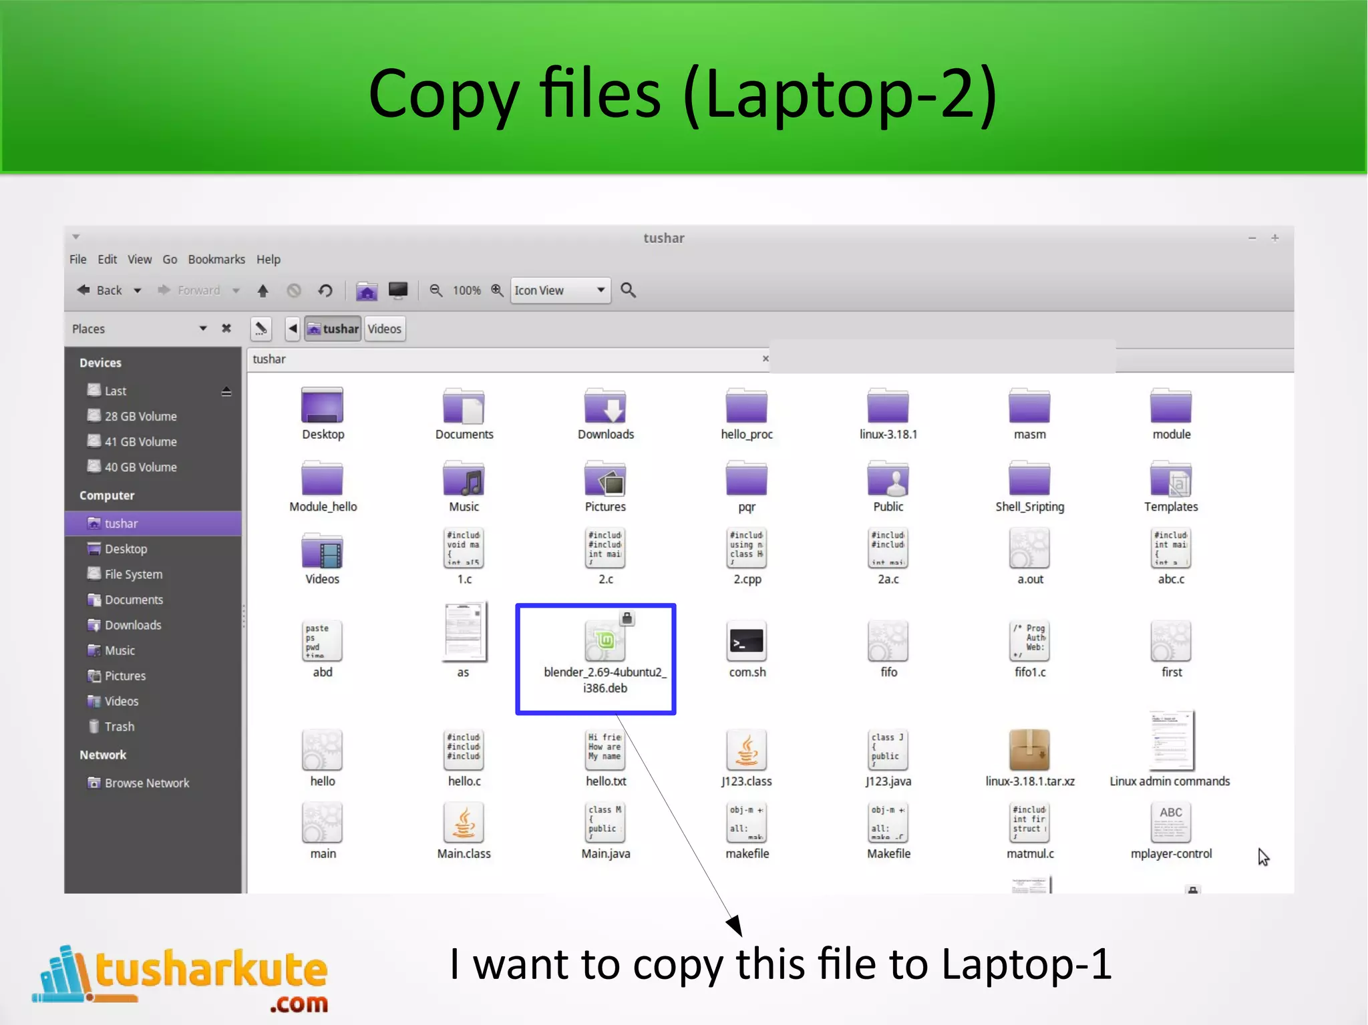This screenshot has height=1025, width=1368.
Task: Open the Places sidebar dropdown
Action: (203, 329)
